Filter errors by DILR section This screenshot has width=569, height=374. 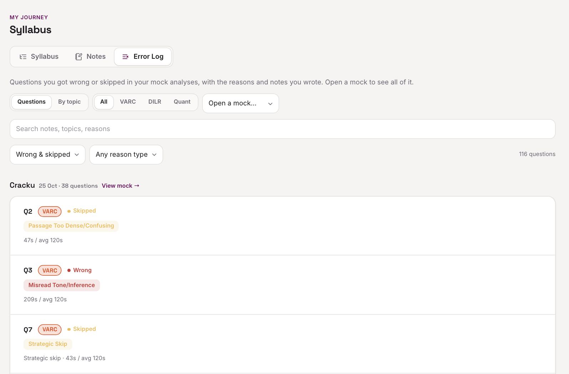click(x=155, y=102)
